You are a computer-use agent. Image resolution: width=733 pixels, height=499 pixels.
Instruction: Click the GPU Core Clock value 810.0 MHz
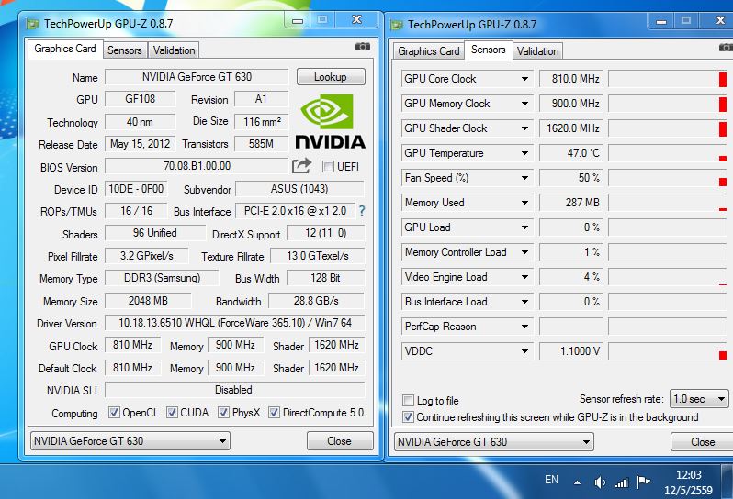click(x=570, y=79)
